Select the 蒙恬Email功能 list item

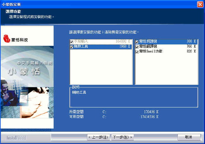[166, 51]
